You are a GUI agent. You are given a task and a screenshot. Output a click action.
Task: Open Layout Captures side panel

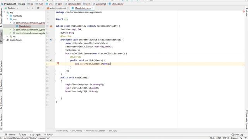point(1,122)
